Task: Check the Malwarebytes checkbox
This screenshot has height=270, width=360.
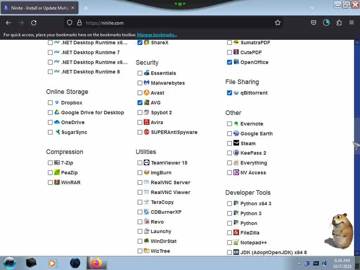Action: [x=140, y=83]
